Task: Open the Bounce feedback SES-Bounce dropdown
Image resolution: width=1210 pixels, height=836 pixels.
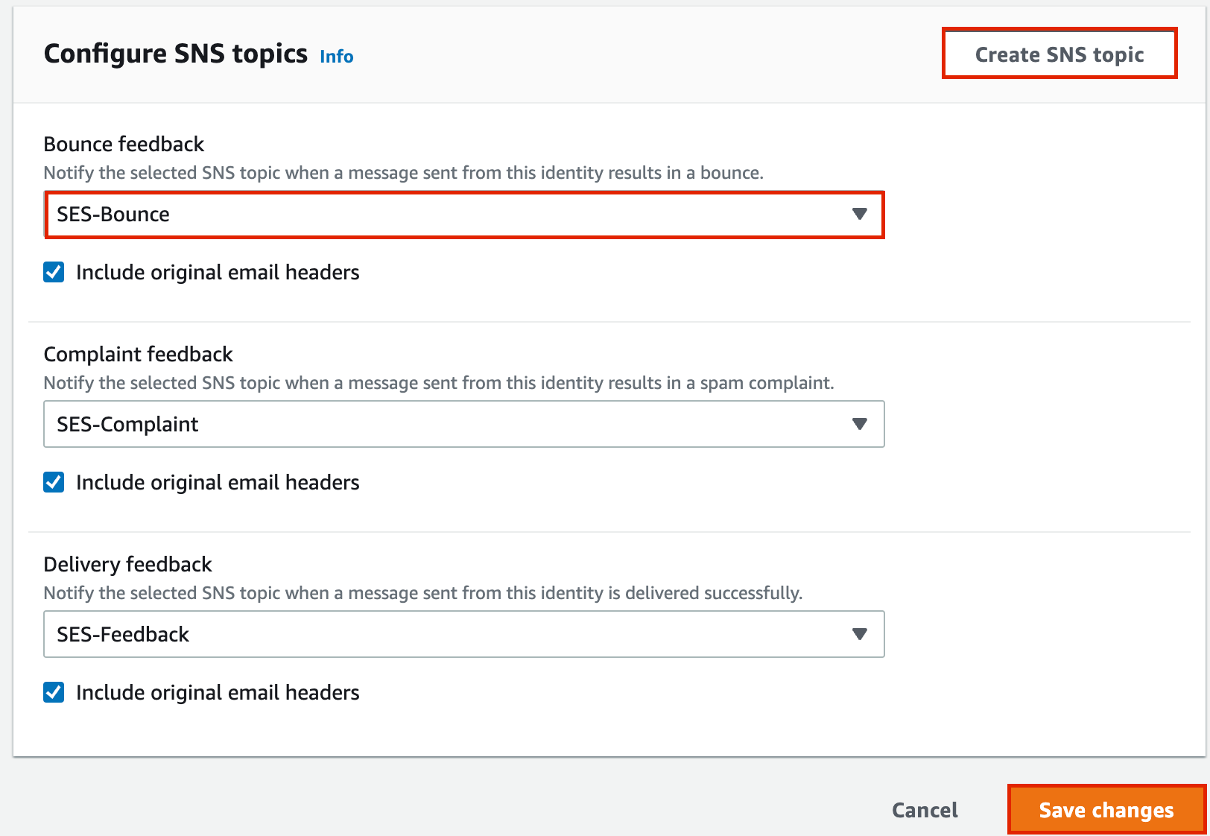Action: pyautogui.click(x=464, y=215)
